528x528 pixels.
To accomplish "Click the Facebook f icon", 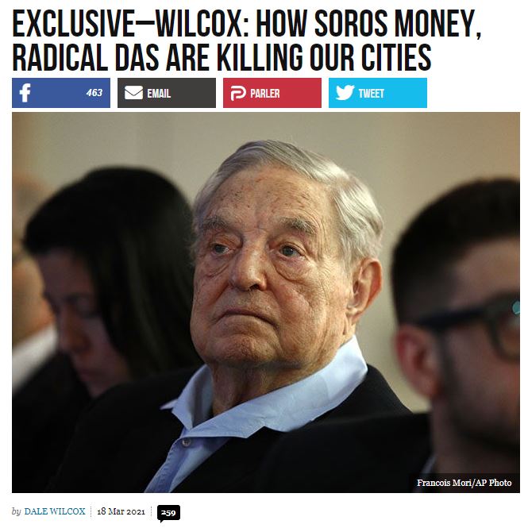I will click(x=25, y=93).
